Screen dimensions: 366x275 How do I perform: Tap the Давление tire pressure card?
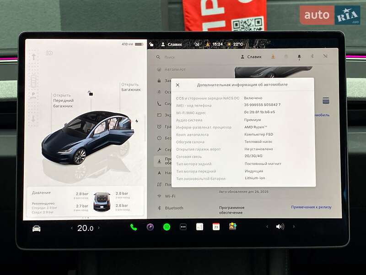[86, 202]
